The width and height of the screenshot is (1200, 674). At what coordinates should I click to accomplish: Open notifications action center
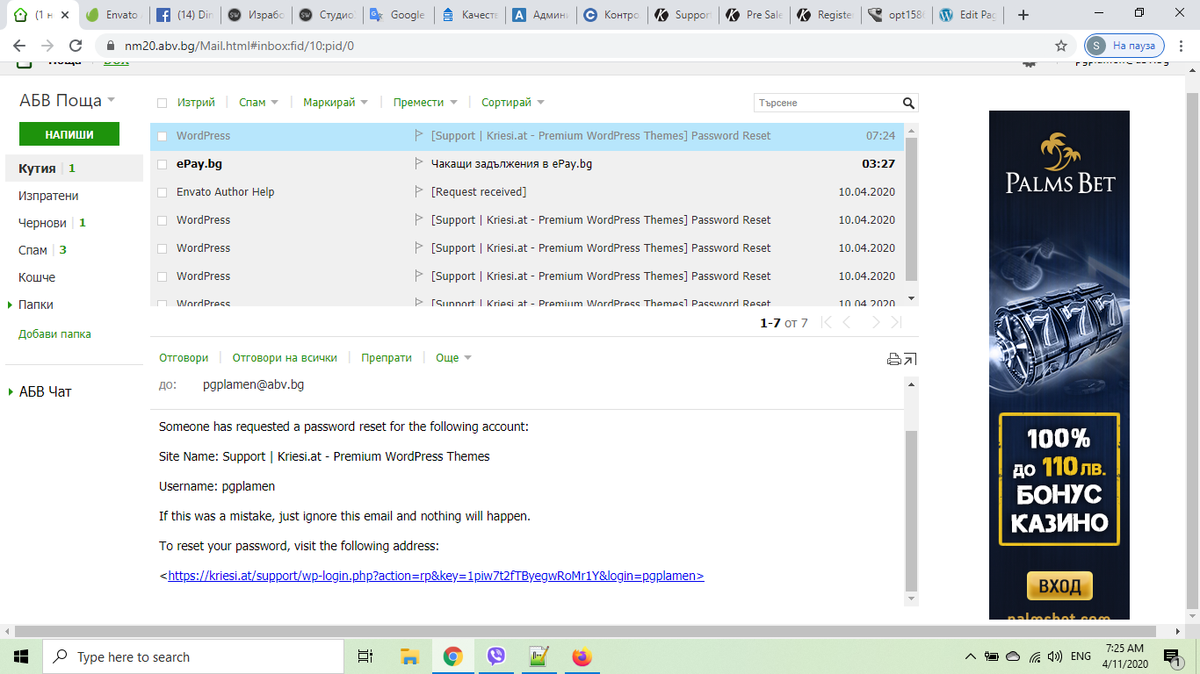(x=1172, y=656)
